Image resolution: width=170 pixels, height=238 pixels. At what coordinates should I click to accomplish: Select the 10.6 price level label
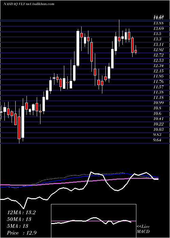coord(157,113)
